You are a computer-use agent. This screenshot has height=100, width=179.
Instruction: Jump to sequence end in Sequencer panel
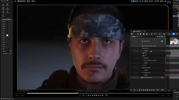(x=154, y=90)
